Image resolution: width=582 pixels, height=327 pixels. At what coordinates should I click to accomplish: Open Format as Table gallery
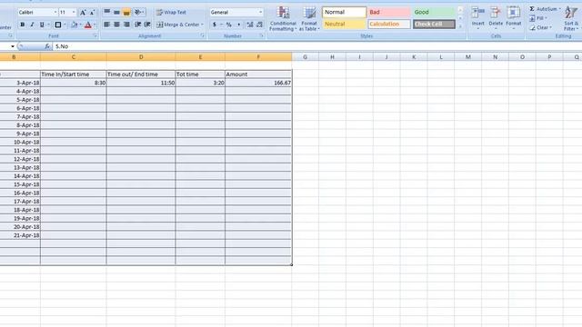tap(309, 18)
